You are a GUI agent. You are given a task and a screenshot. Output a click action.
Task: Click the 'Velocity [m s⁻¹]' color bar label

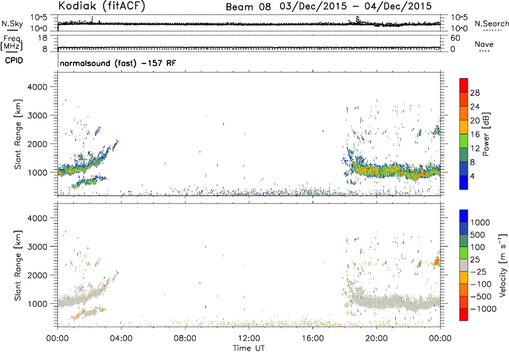point(503,266)
